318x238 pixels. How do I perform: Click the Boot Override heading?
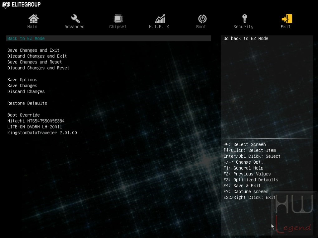click(23, 115)
